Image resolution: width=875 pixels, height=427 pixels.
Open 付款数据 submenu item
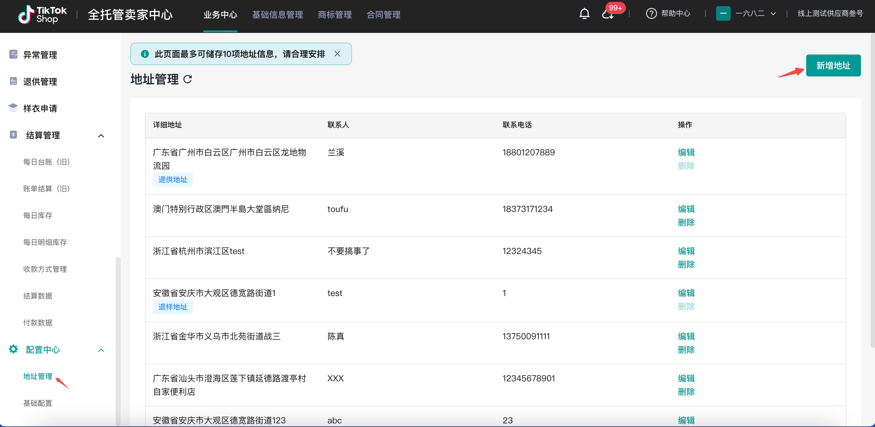tap(38, 322)
